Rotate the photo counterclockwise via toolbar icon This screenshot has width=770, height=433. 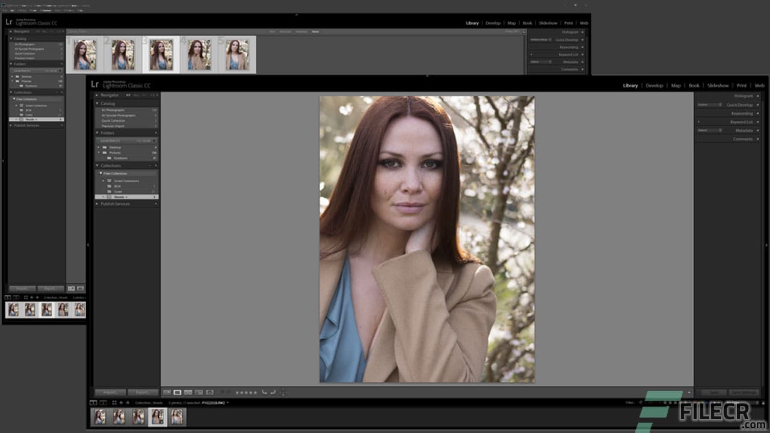263,392
